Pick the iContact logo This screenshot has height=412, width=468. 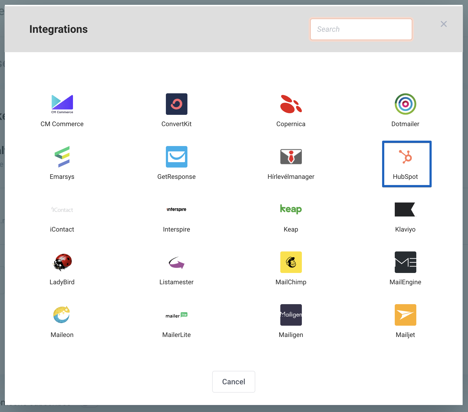[x=62, y=210]
